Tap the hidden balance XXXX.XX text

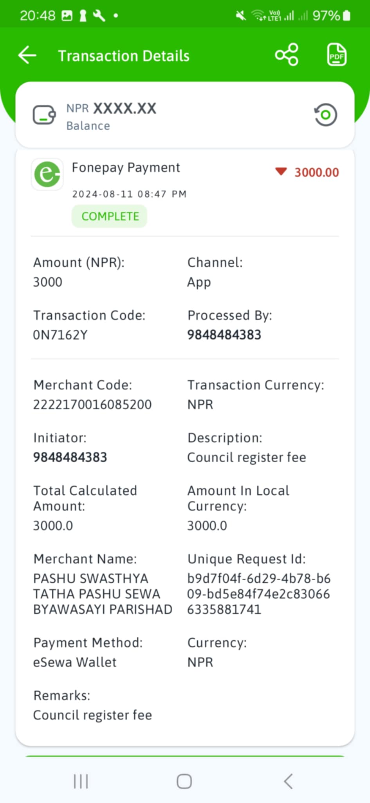pyautogui.click(x=125, y=108)
